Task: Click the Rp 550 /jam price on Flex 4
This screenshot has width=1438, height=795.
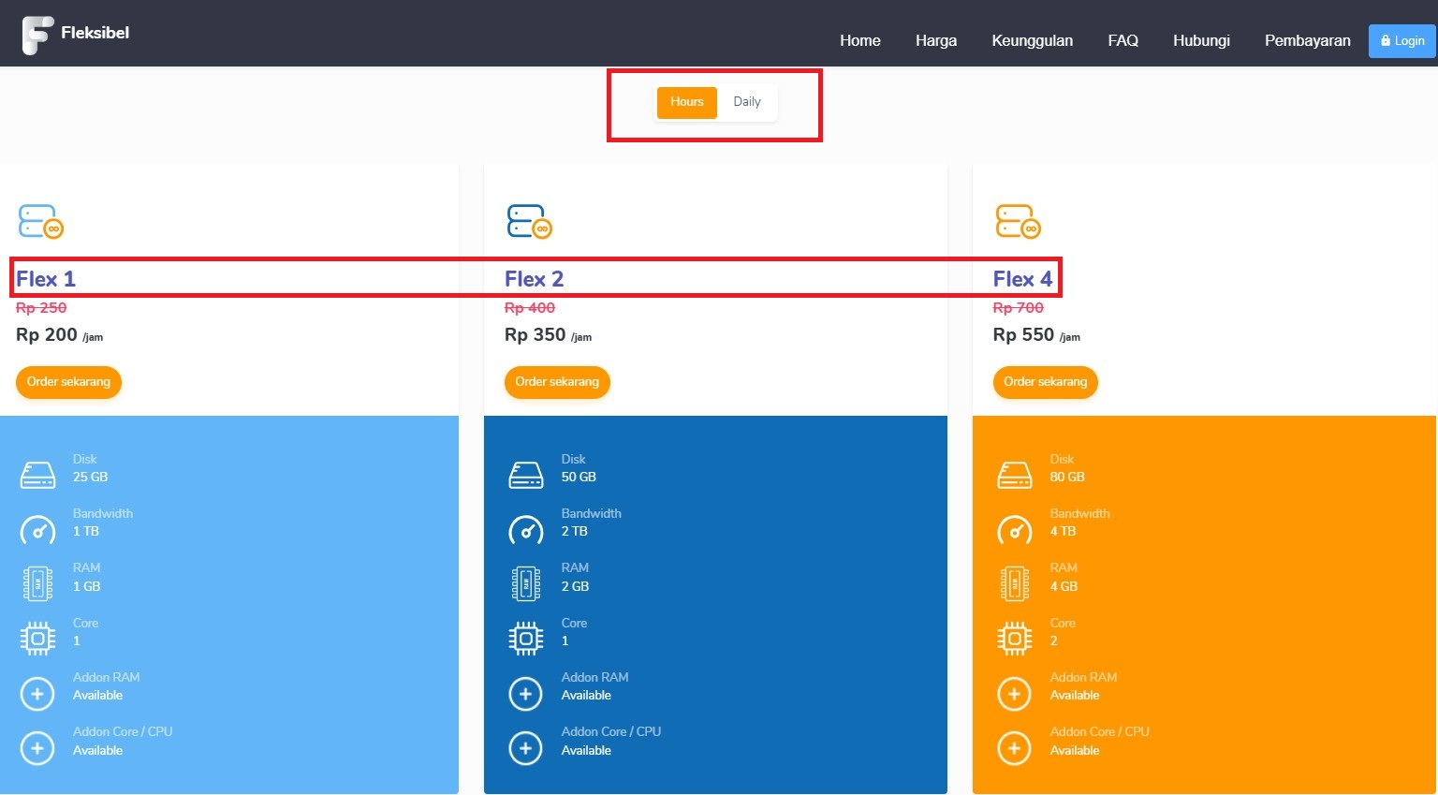Action: tap(1025, 334)
